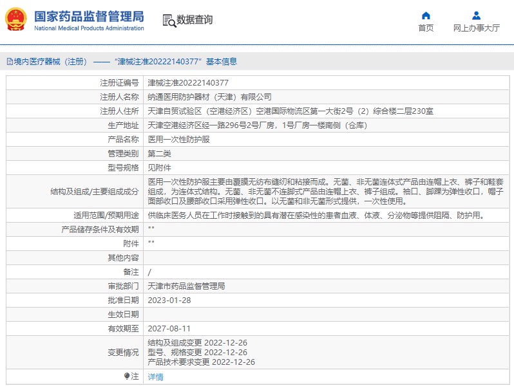Image resolution: width=514 pixels, height=388 pixels.
Task: Click the 附件 label
Action: coord(131,244)
